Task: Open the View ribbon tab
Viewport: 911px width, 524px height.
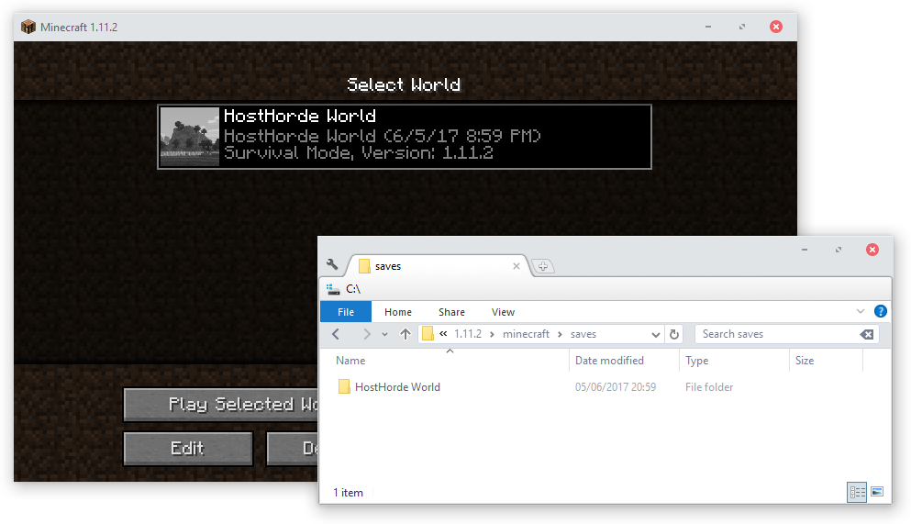Action: coord(503,312)
